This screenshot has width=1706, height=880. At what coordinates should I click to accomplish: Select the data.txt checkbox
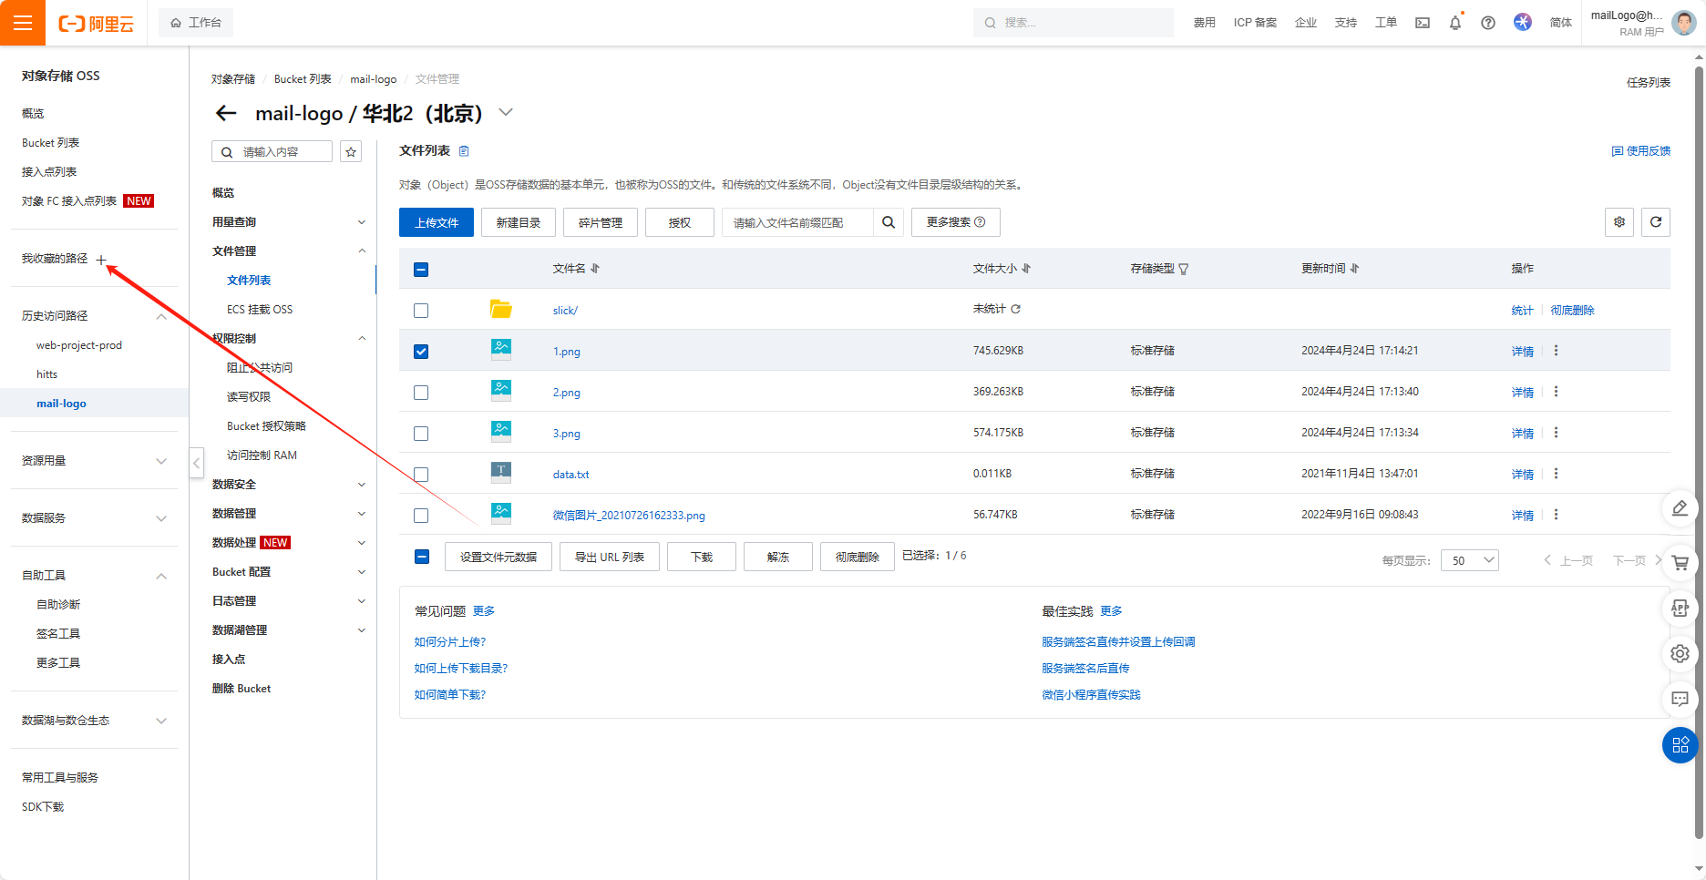(421, 475)
